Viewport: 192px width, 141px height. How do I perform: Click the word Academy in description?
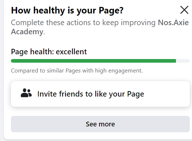coord(27,32)
